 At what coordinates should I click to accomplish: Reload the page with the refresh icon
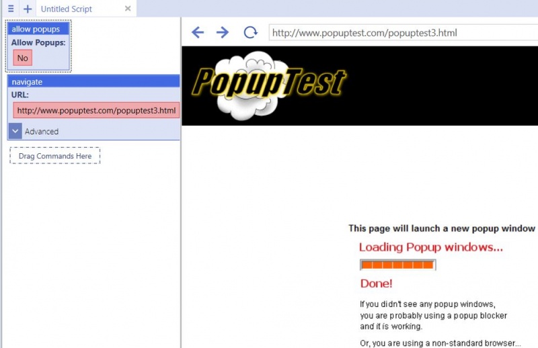click(x=250, y=32)
